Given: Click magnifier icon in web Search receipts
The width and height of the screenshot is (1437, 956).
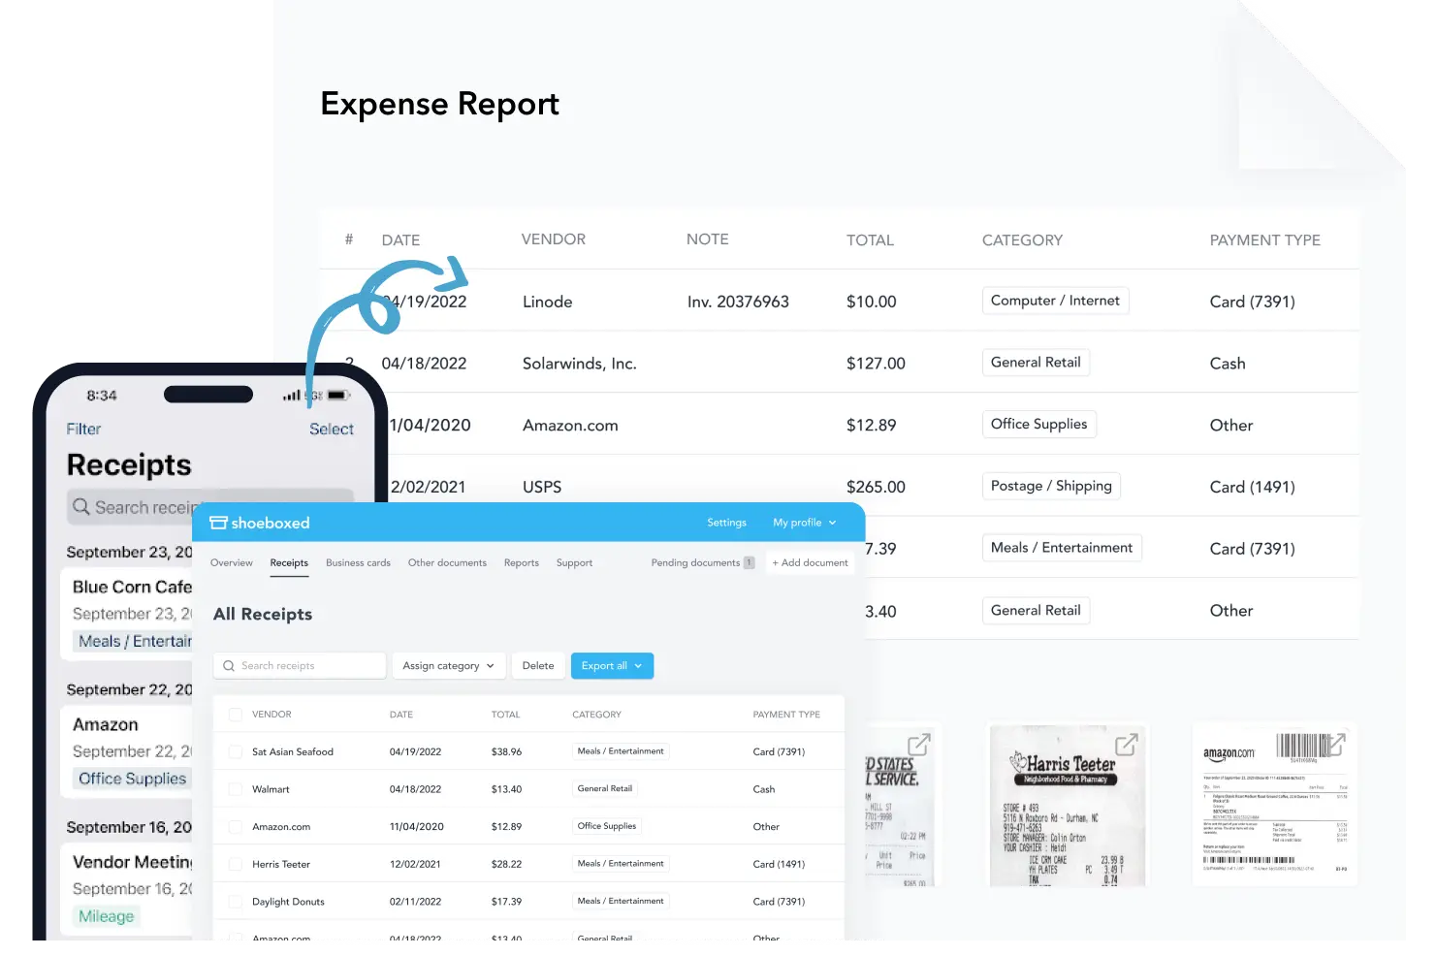Looking at the screenshot, I should pos(229,666).
